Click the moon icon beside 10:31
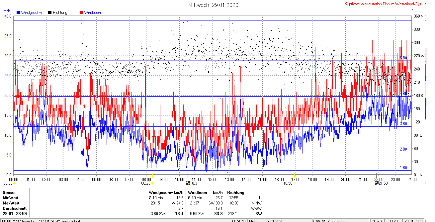Viewport: 435px width, 222px height. 188,183
